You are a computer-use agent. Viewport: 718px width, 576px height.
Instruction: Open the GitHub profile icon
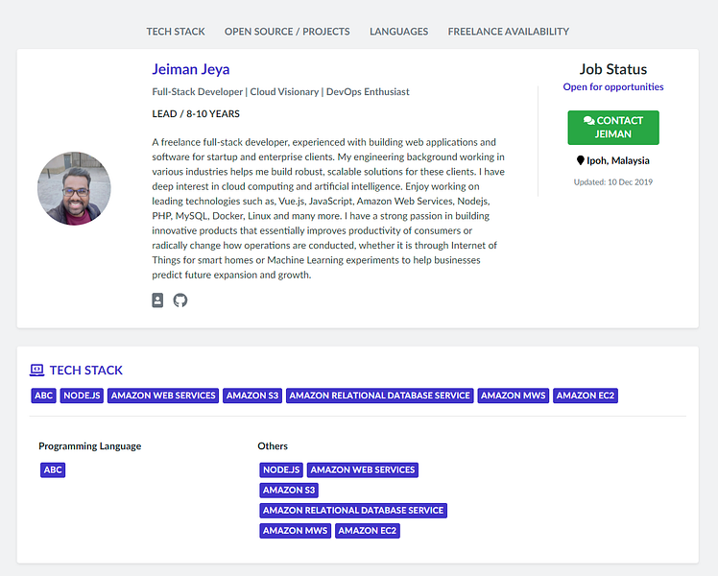[180, 300]
